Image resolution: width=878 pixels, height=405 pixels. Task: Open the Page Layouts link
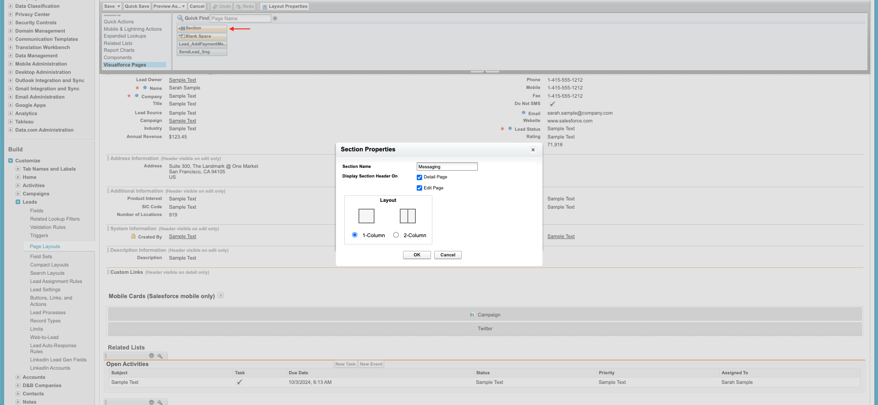coord(45,246)
